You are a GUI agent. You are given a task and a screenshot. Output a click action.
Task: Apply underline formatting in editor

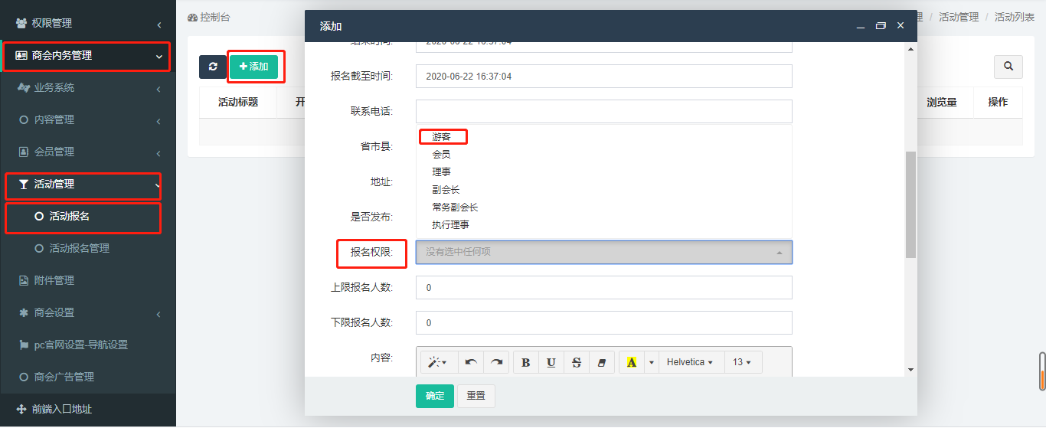(551, 362)
